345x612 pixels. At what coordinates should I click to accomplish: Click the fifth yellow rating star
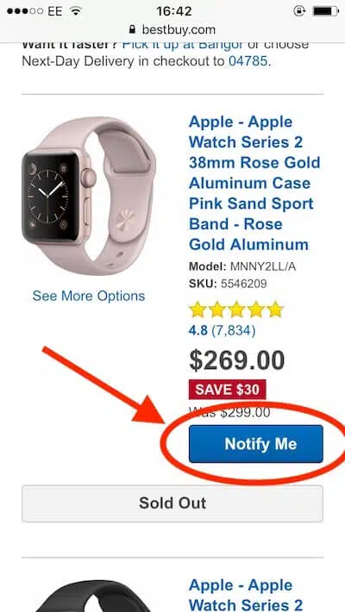275,309
